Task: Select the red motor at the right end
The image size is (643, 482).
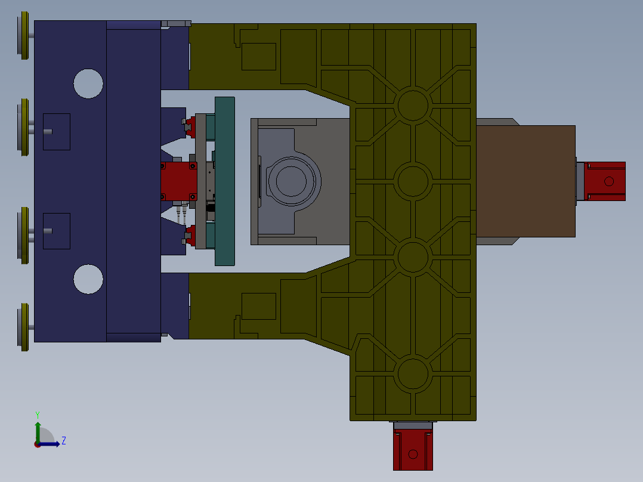Action: coord(604,181)
